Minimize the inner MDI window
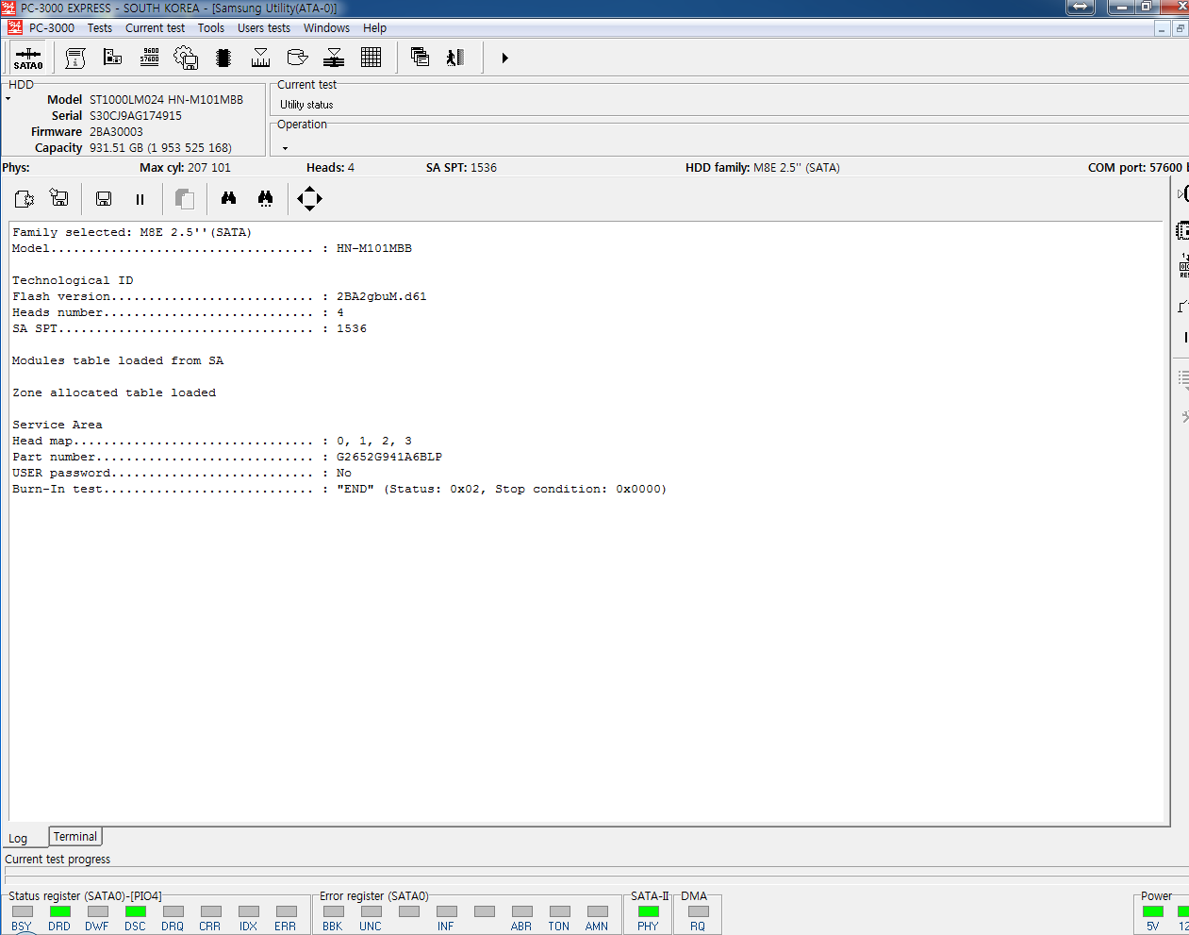Image resolution: width=1189 pixels, height=935 pixels. [x=1162, y=28]
